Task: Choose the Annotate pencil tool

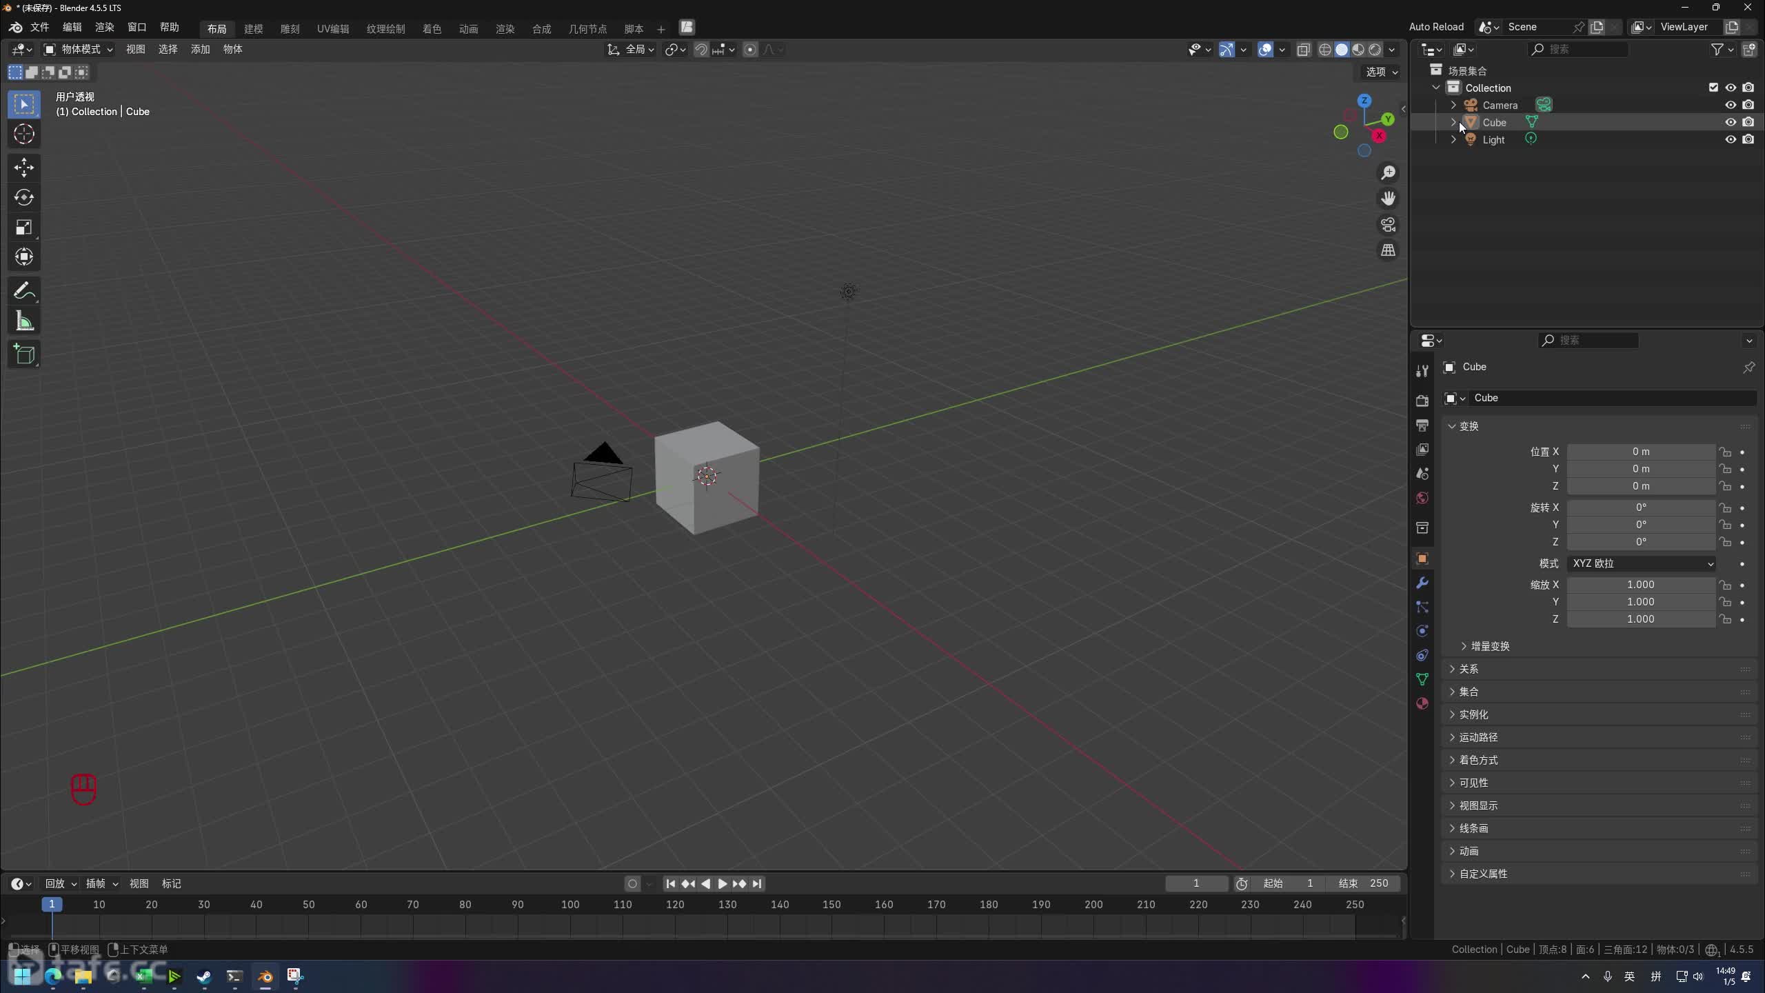Action: [x=24, y=292]
